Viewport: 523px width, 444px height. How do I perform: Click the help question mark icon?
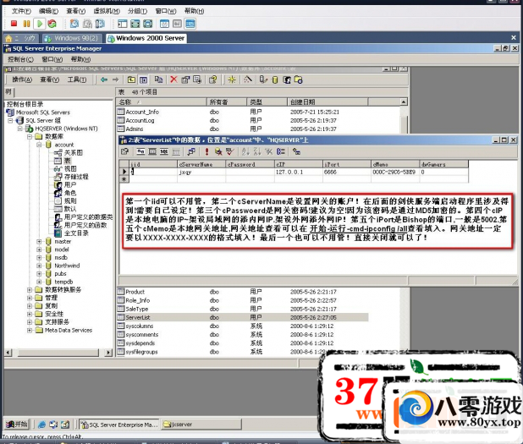[x=212, y=79]
